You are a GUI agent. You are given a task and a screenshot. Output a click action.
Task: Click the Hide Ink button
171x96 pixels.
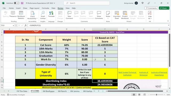click(150, 15)
